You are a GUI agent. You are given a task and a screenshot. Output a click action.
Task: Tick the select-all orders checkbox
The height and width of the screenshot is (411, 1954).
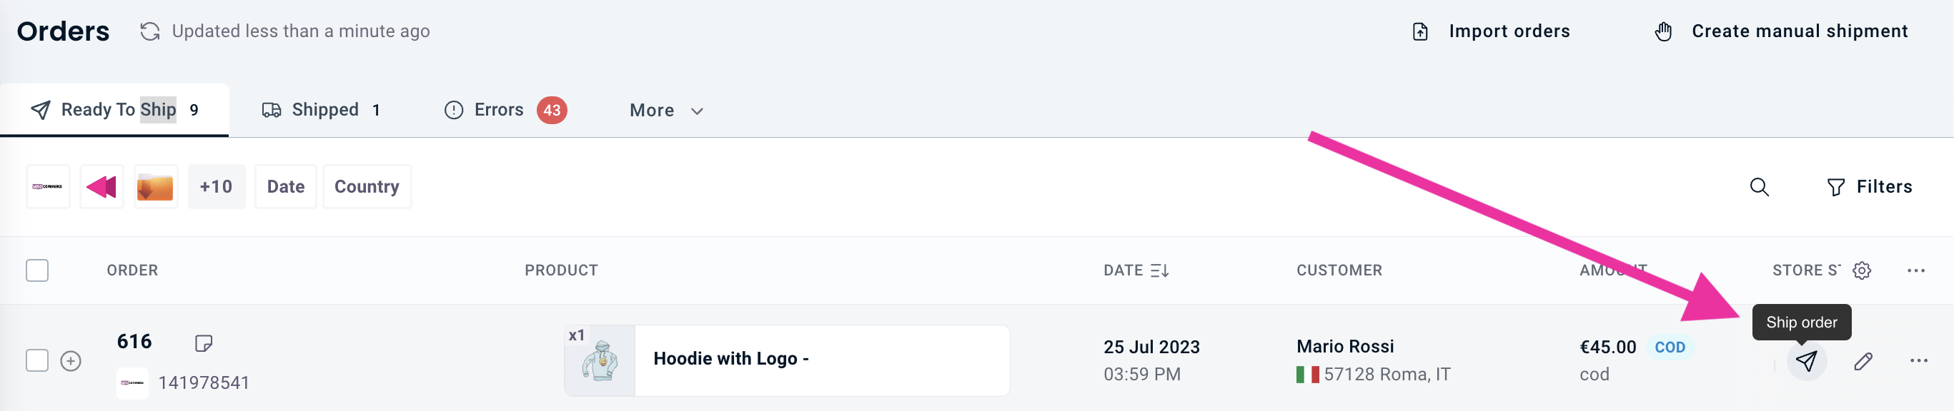tap(37, 270)
